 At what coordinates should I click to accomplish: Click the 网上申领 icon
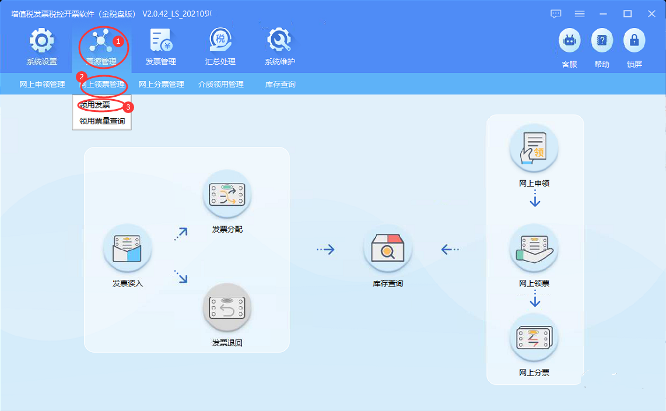pos(534,149)
